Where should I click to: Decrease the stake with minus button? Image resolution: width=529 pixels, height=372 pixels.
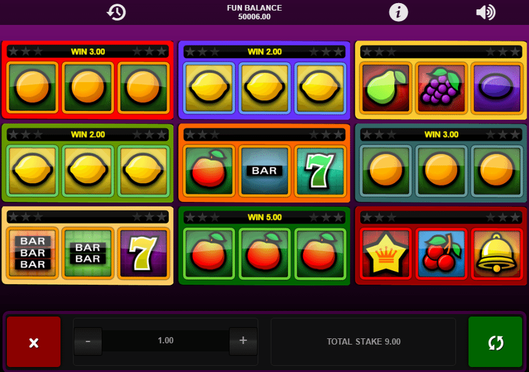(x=88, y=341)
